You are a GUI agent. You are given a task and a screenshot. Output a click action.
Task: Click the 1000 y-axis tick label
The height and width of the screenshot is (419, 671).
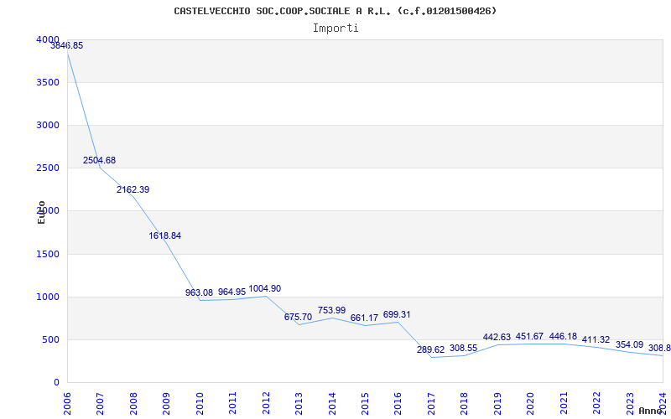(x=46, y=297)
